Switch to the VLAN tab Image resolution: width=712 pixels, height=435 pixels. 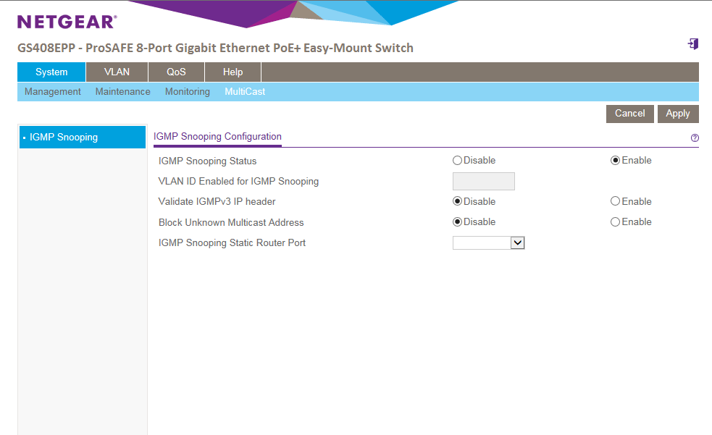[x=117, y=72]
